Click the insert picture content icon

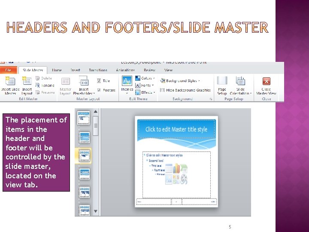coord(169,179)
